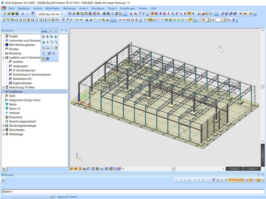Image resolution: width=266 pixels, height=199 pixels.
Task: Open the Werkzeuge menu
Action: [x=69, y=9]
